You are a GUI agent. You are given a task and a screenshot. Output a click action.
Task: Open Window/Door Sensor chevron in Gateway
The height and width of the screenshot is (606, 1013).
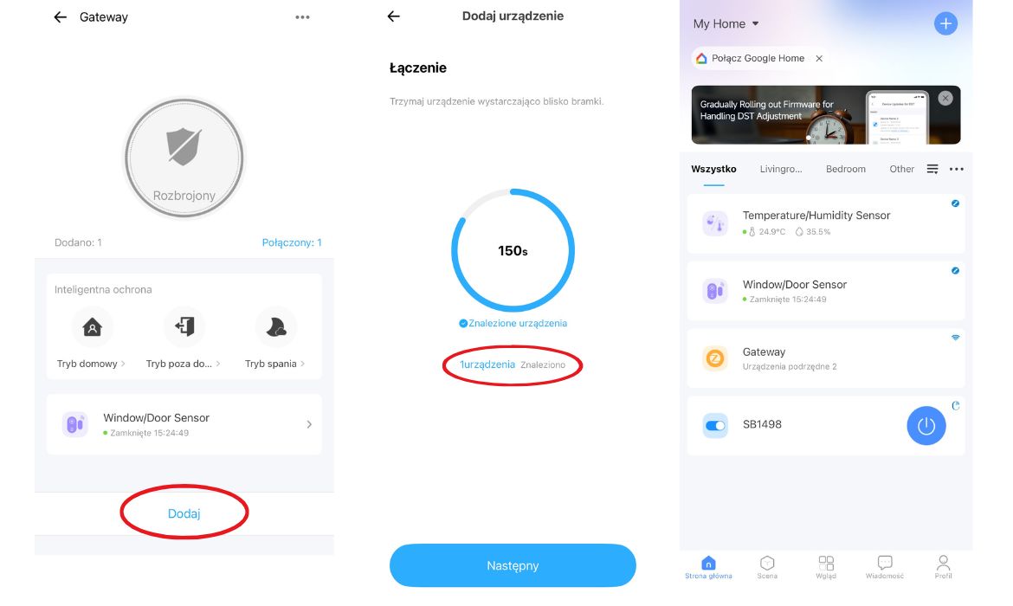click(x=309, y=424)
